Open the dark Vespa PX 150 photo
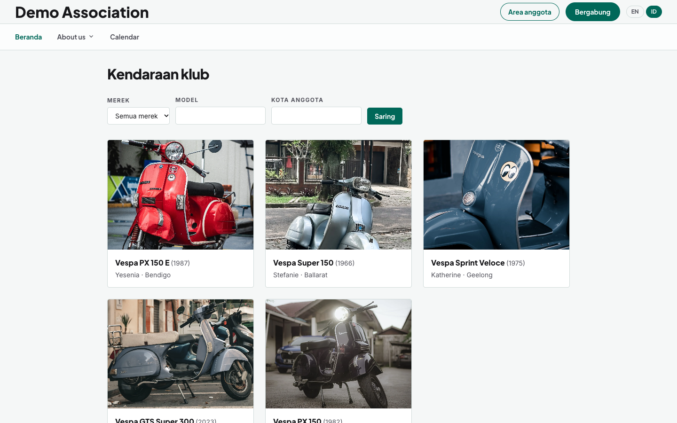This screenshot has width=677, height=423. 338,354
